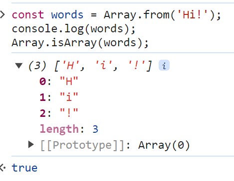This screenshot has width=234, height=181.
Task: Click the Array.isArray(words); line
Action: (x=80, y=43)
